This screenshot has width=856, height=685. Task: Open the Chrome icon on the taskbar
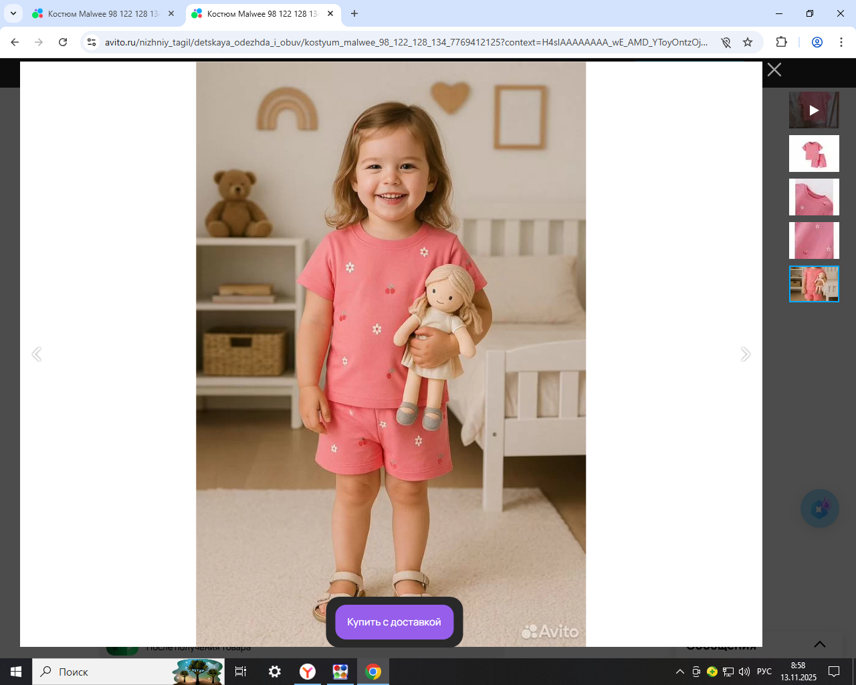click(x=373, y=672)
